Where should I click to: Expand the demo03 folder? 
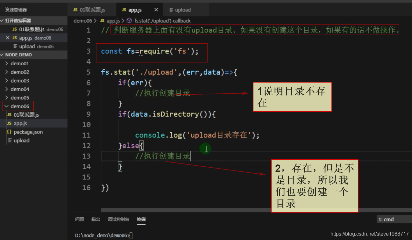click(34, 81)
